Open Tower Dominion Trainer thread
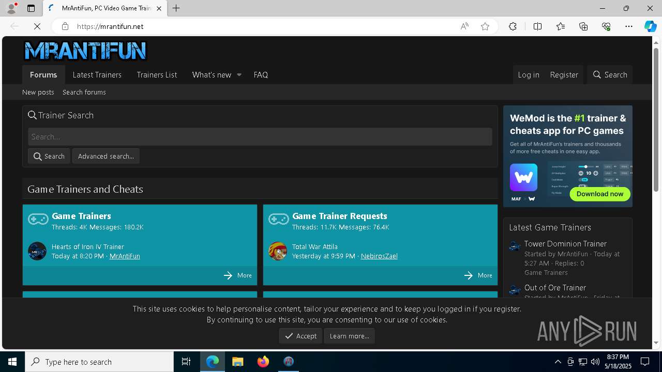This screenshot has height=372, width=662. 565,243
